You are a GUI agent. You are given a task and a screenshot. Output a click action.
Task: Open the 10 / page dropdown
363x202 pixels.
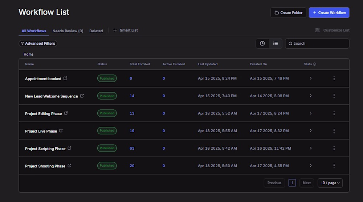click(330, 183)
